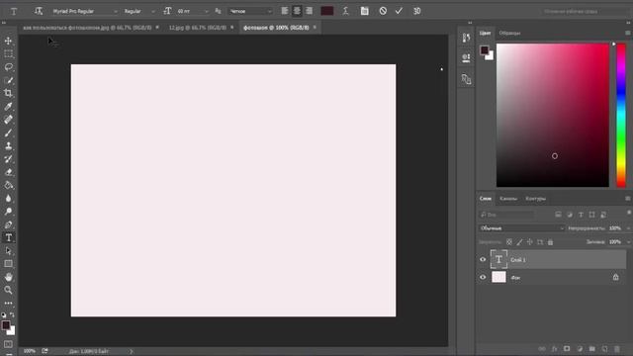Select the Rectangular Marquee tool
This screenshot has height=356, width=633.
(8, 54)
